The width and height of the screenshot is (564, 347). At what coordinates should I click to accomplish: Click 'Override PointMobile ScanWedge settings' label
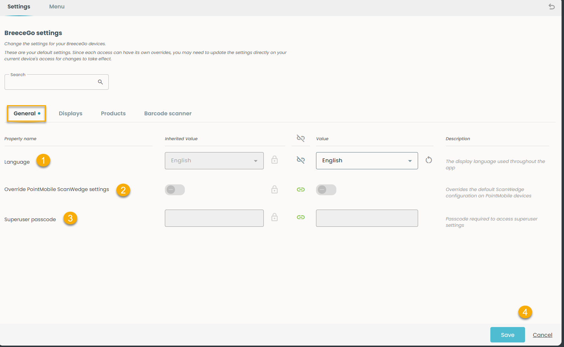(57, 189)
